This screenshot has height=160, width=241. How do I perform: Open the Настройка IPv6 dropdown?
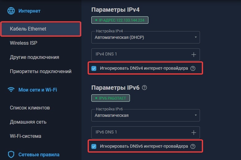(145, 116)
